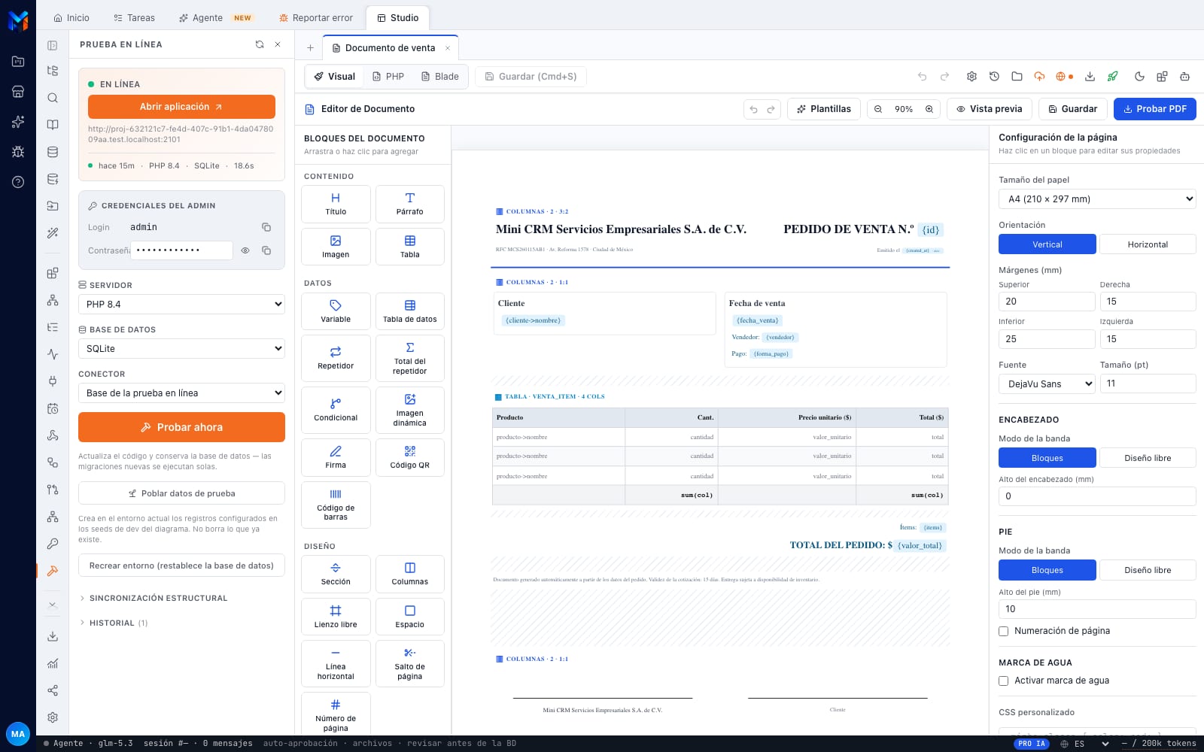The width and height of the screenshot is (1204, 752).
Task: Open the Agente tab
Action: 215,18
